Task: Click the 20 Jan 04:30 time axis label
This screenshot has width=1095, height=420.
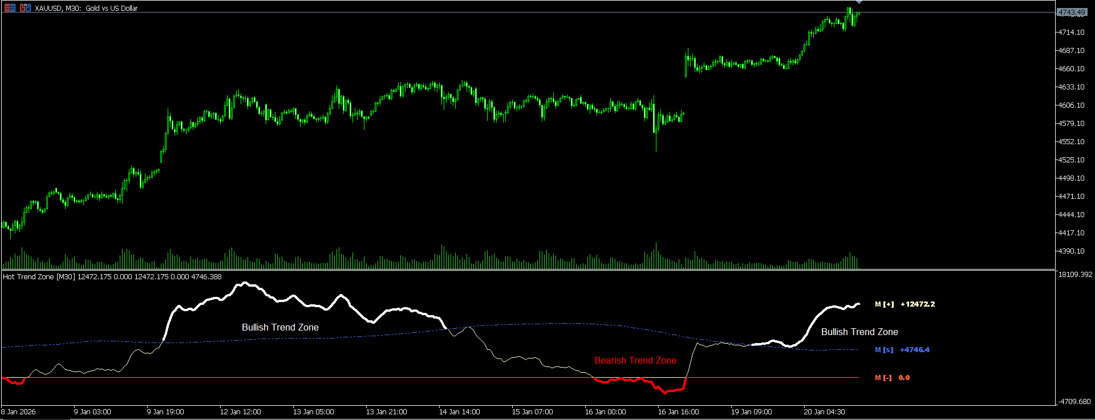Action: coord(824,412)
